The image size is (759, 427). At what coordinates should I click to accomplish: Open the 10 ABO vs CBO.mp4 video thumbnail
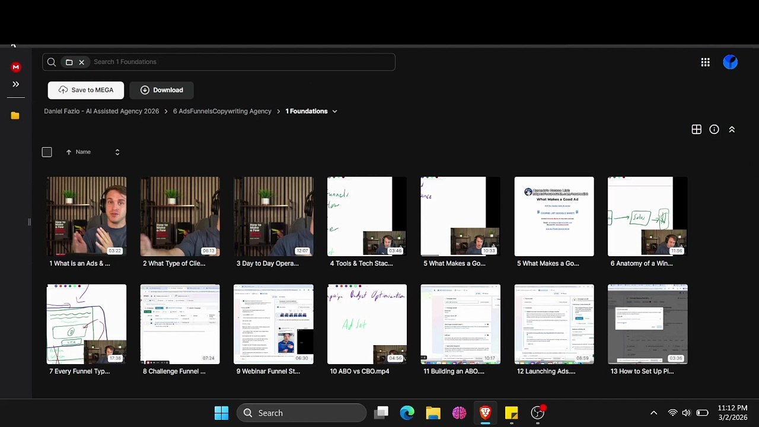(x=367, y=324)
